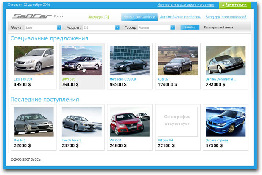Click the 24600 $ price
262x175 pixels.
pyautogui.click(x=118, y=145)
